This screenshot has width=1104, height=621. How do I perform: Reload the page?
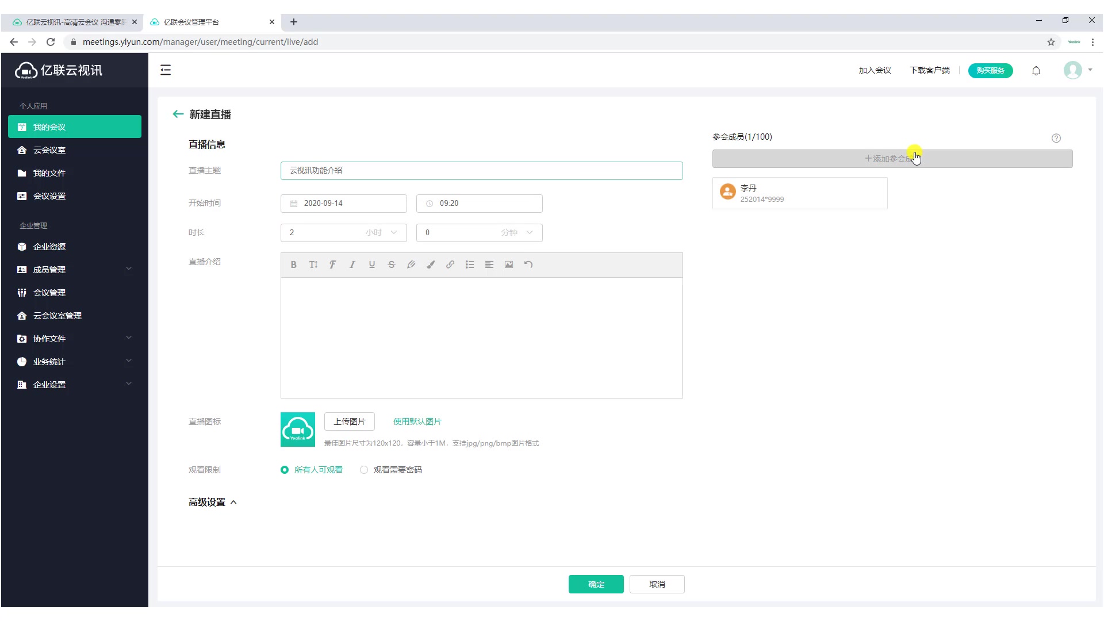51,42
